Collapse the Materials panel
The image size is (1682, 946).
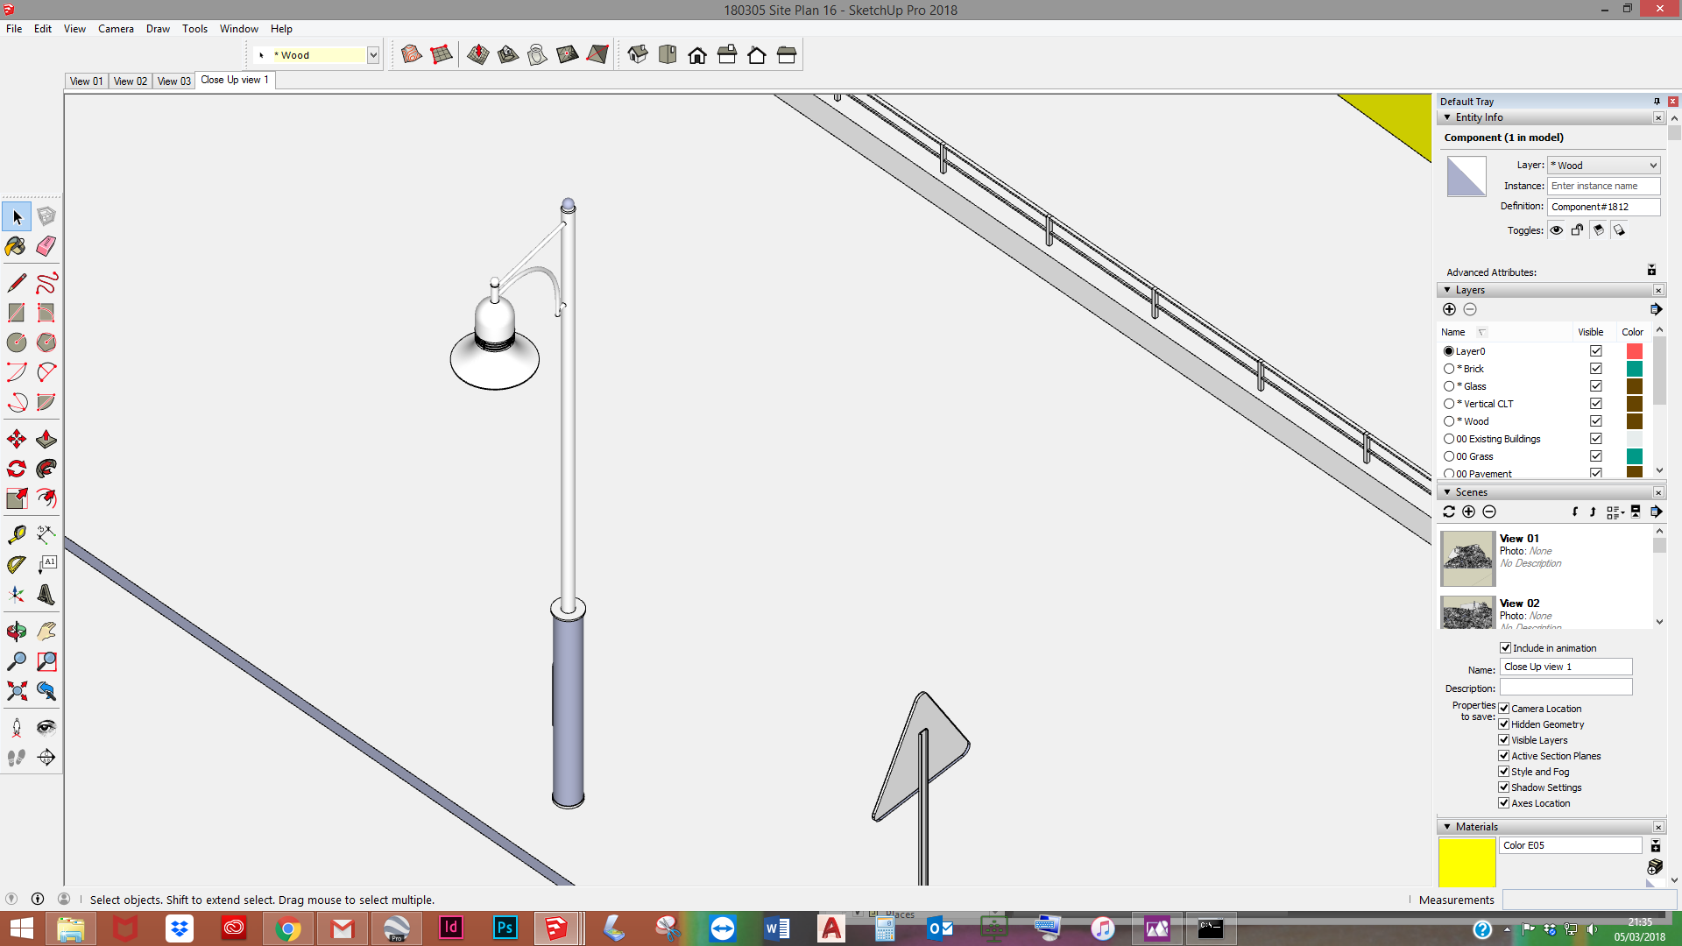pos(1447,827)
